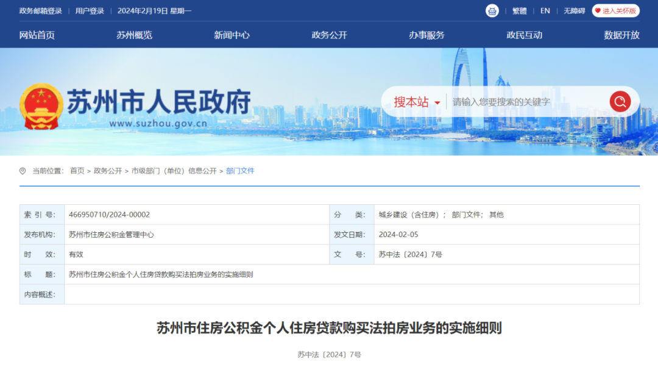
Task: Open the 政务公开 navigation menu
Action: pos(330,35)
